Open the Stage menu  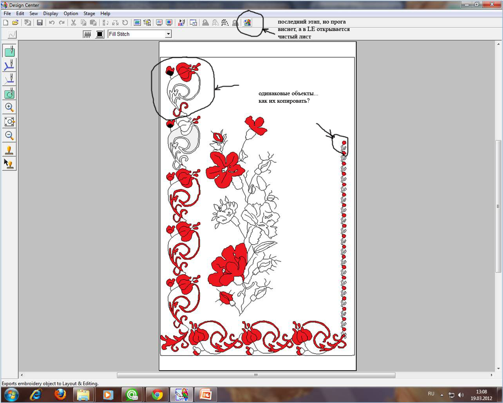point(89,13)
